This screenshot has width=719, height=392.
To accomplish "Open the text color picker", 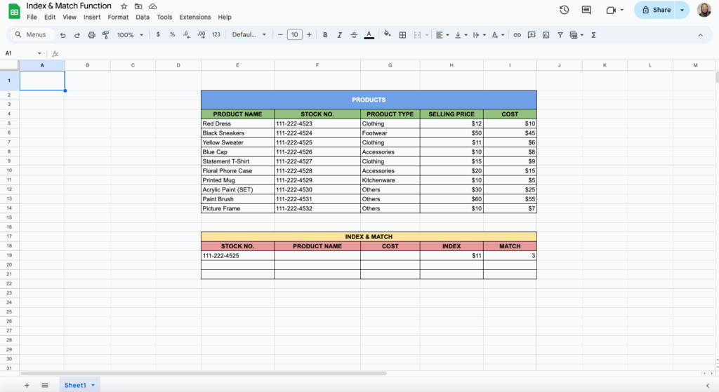I will coord(369,35).
